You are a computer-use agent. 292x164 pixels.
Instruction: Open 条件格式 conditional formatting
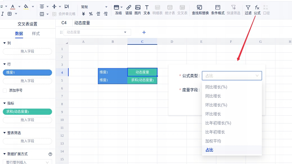coord(217,10)
